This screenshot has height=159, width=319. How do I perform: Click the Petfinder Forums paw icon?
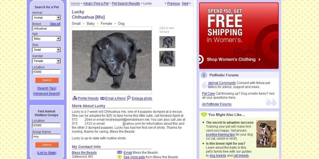[x=204, y=75]
